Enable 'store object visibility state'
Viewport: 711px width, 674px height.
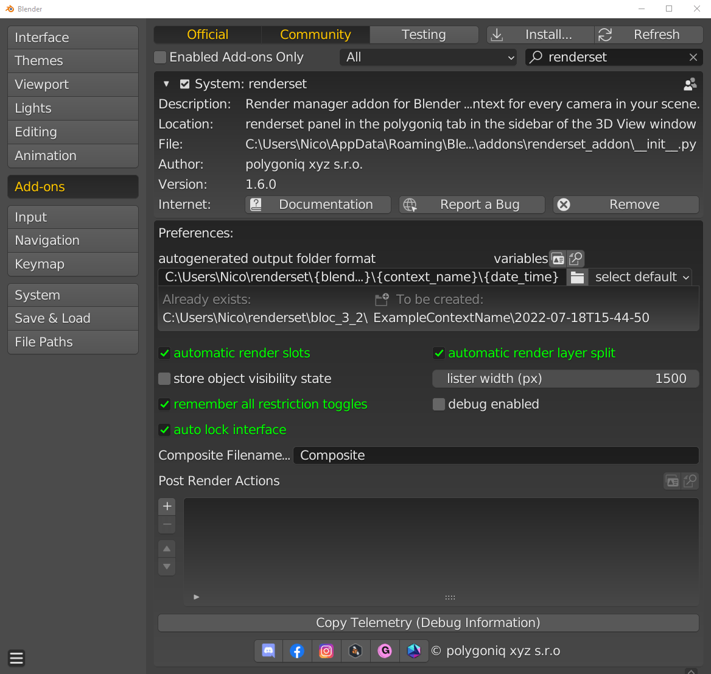164,379
